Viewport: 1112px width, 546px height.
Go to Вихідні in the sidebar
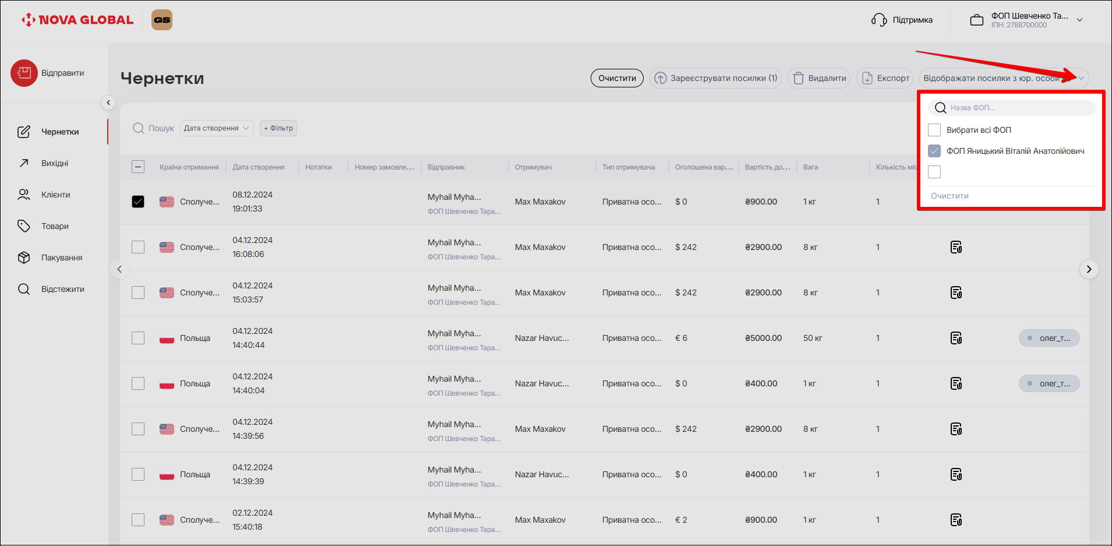tap(55, 163)
